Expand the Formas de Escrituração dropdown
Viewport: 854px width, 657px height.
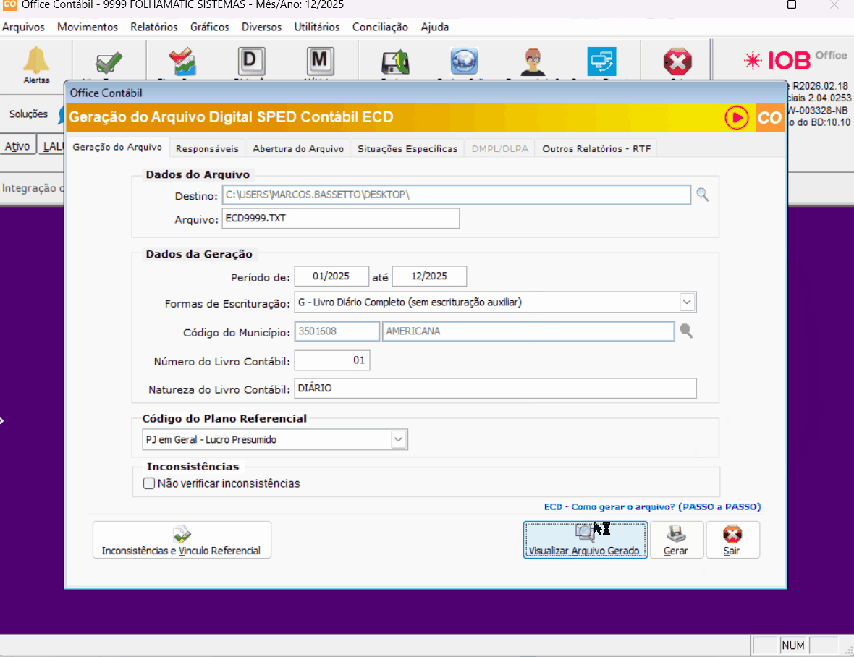(x=687, y=302)
